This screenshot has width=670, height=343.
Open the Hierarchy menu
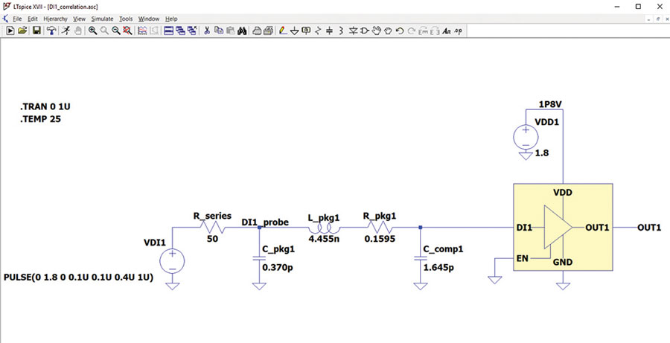pyautogui.click(x=55, y=19)
